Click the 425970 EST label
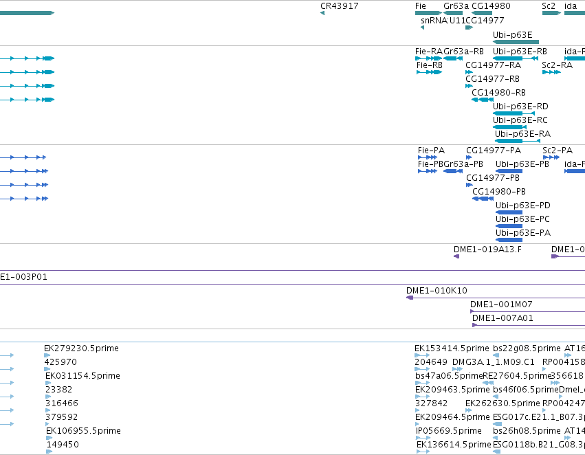The width and height of the screenshot is (585, 455). (x=60, y=362)
